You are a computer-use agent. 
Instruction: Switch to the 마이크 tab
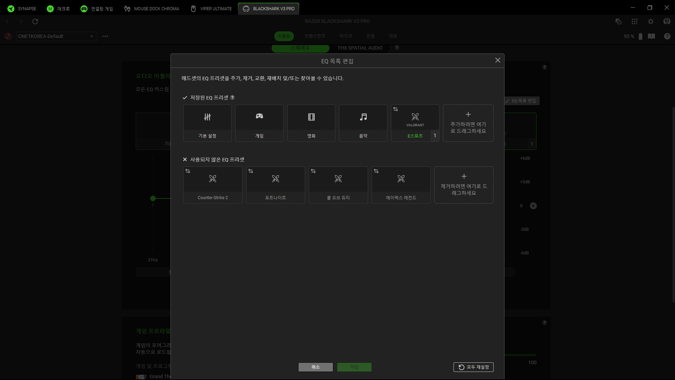point(346,36)
